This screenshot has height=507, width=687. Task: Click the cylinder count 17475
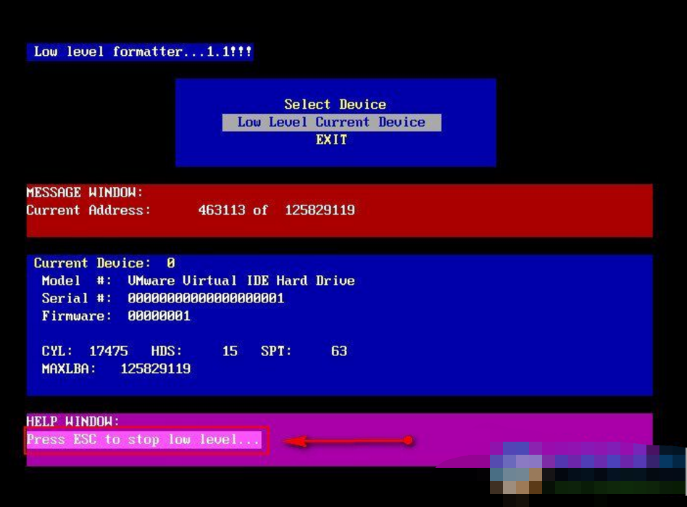(108, 351)
